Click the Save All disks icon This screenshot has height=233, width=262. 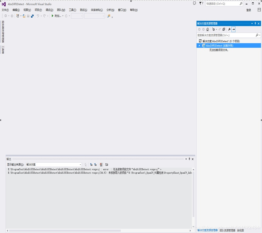[32, 16]
